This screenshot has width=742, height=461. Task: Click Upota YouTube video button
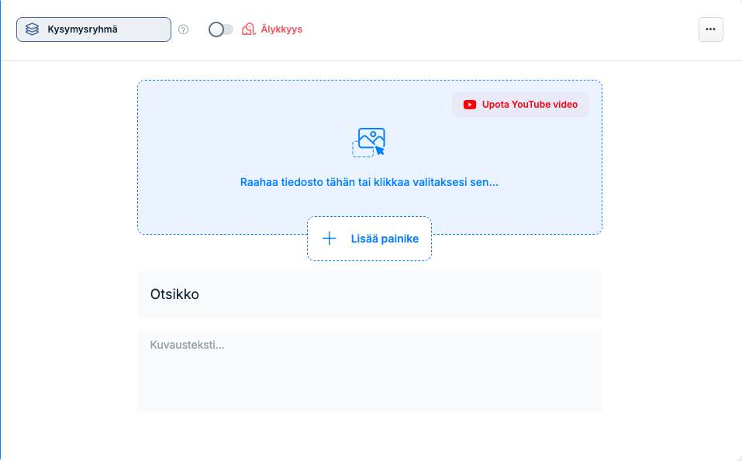pos(520,105)
